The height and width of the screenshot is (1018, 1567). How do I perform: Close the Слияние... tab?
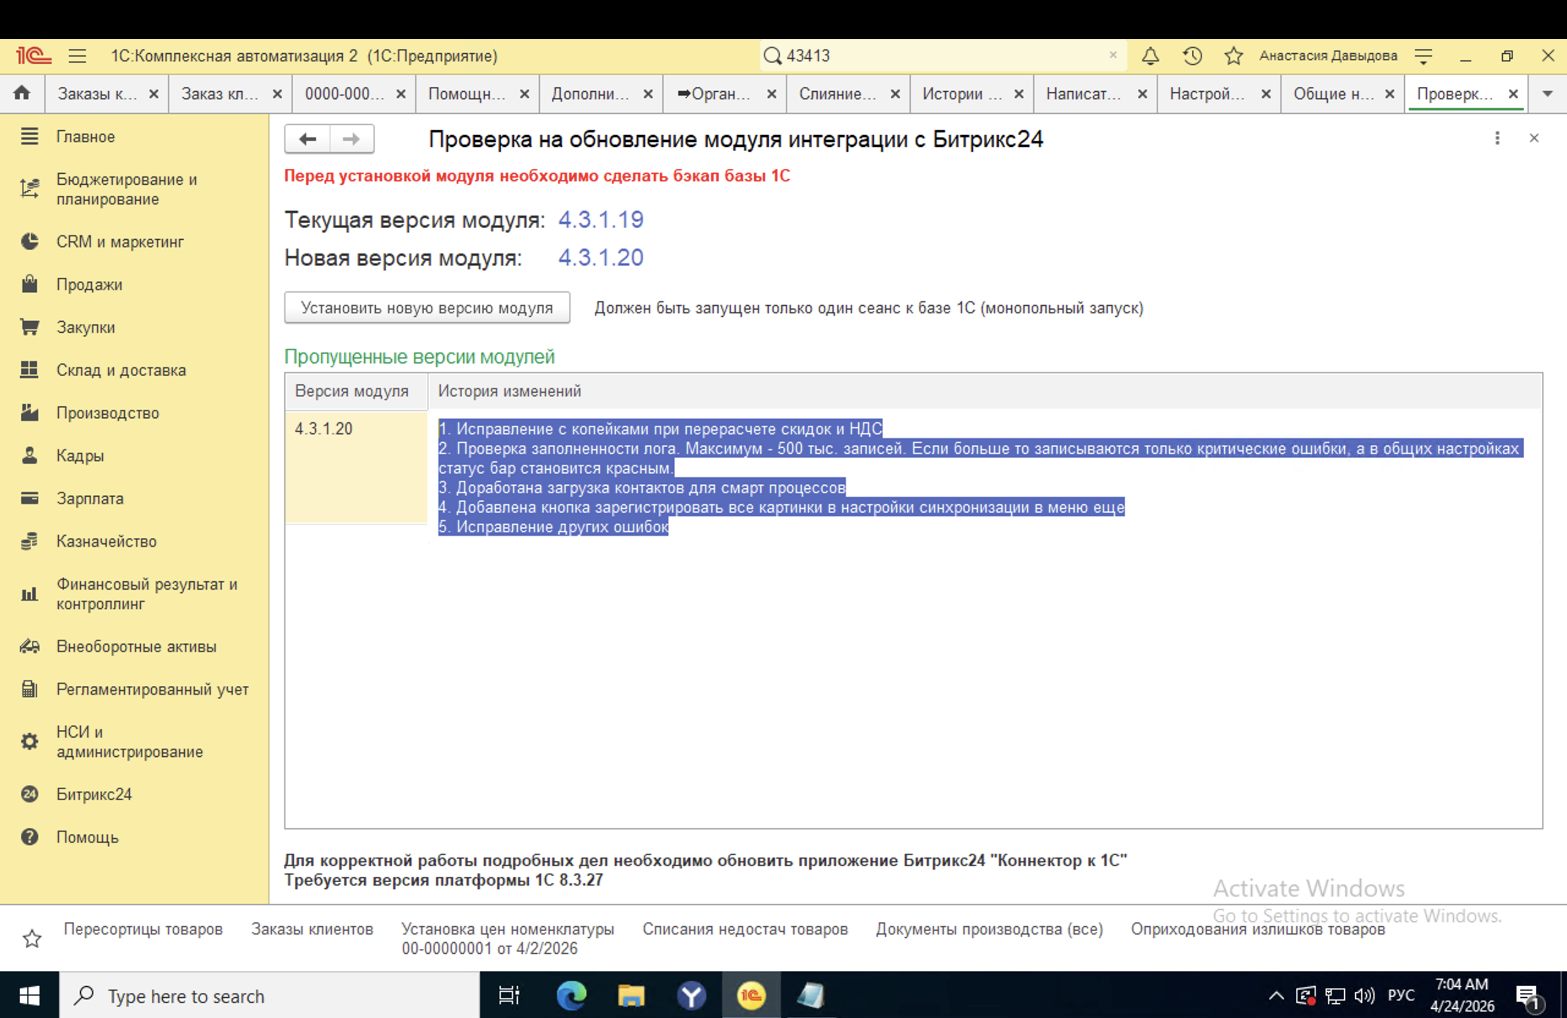point(896,94)
